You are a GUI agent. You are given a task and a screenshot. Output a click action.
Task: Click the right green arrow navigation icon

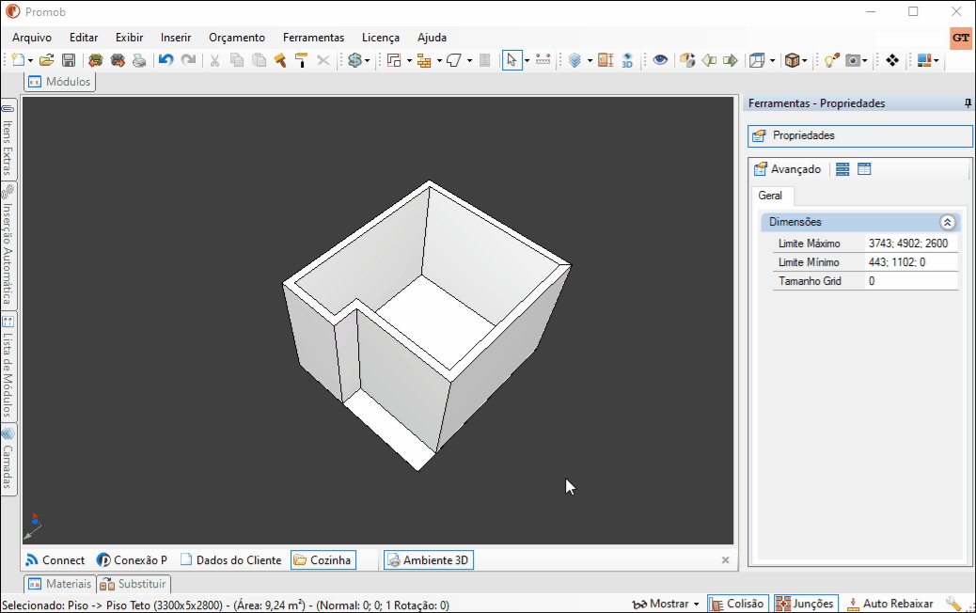click(731, 60)
